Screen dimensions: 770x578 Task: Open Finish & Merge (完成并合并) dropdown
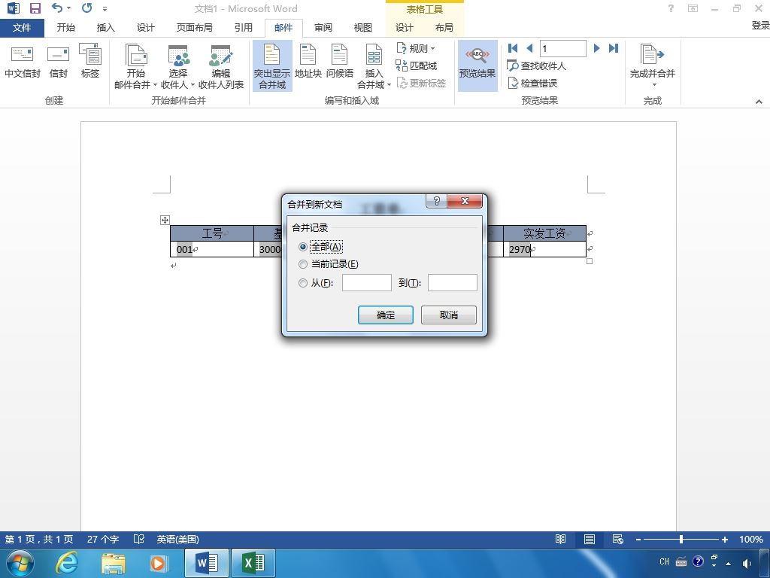653,66
